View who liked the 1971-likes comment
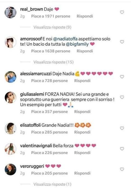Viewport: 131px width, 188px height. [x=51, y=16]
